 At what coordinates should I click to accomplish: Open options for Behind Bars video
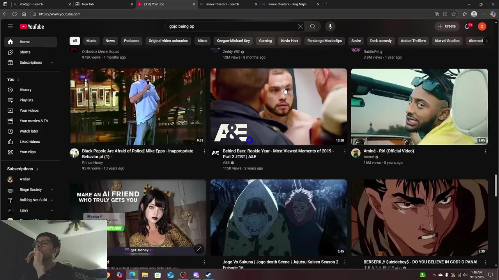point(345,151)
